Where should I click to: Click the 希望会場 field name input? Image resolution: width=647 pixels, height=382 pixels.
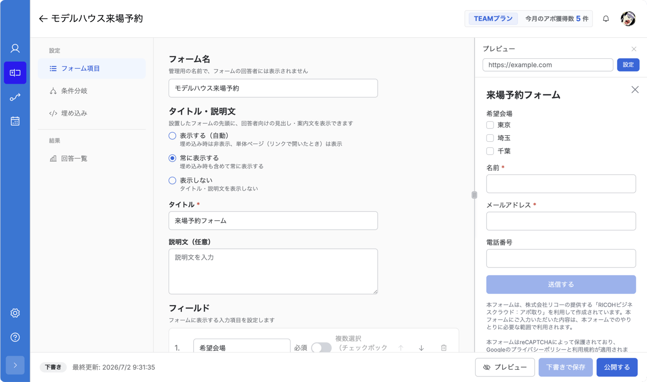tap(242, 346)
